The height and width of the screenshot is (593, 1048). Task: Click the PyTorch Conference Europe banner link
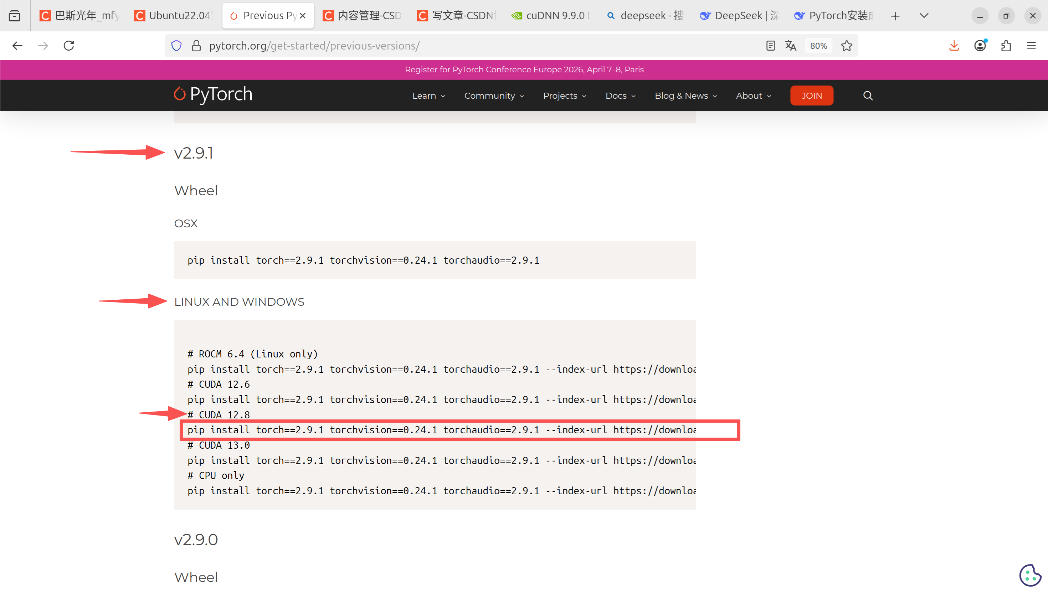pos(524,69)
